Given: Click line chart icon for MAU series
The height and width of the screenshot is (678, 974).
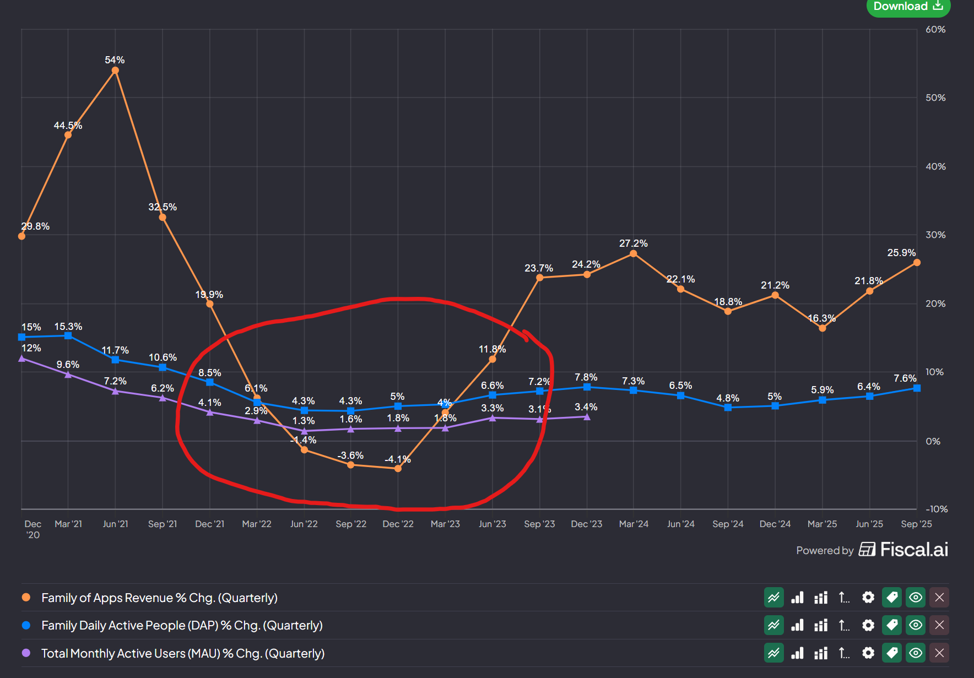Looking at the screenshot, I should click(773, 653).
